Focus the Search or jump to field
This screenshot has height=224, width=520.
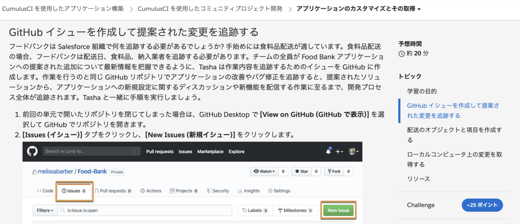coord(92,151)
